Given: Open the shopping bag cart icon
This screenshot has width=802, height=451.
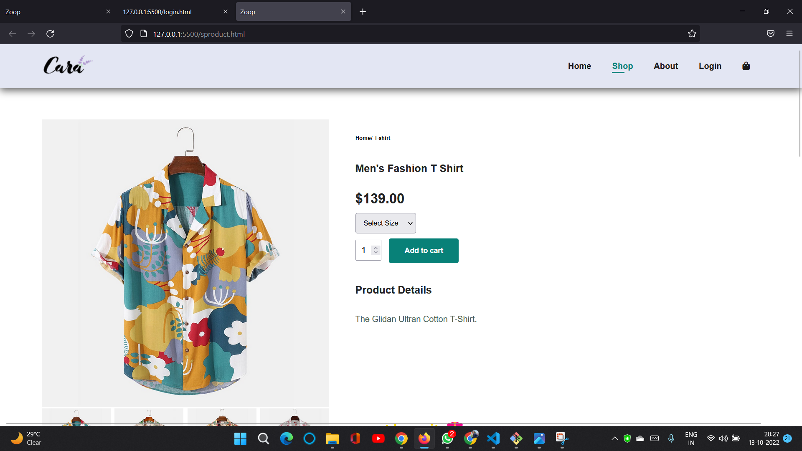Looking at the screenshot, I should click(x=746, y=66).
